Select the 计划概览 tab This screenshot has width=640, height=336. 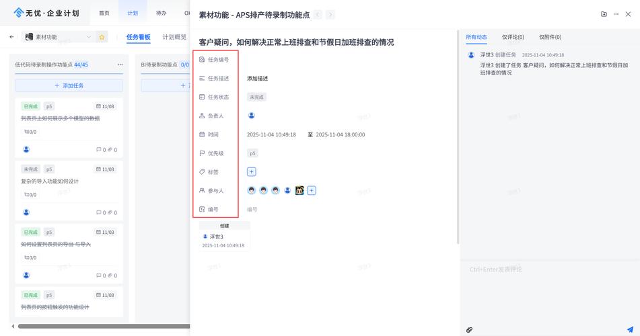point(174,37)
